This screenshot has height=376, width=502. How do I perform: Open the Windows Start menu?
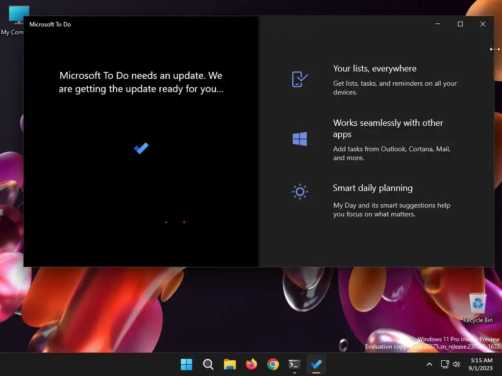186,364
